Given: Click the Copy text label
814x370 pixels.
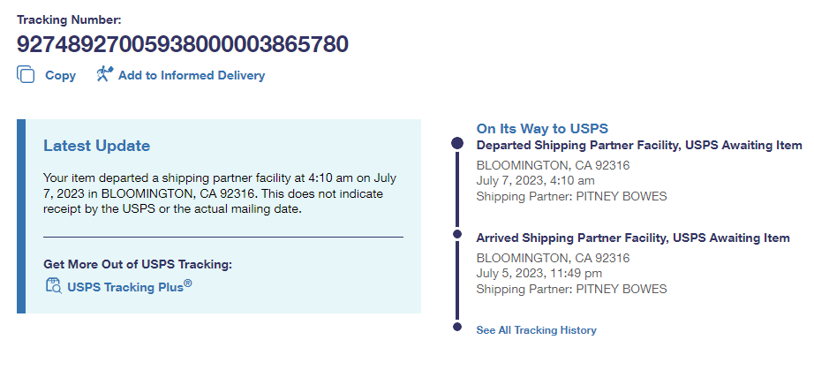Looking at the screenshot, I should click(x=61, y=76).
